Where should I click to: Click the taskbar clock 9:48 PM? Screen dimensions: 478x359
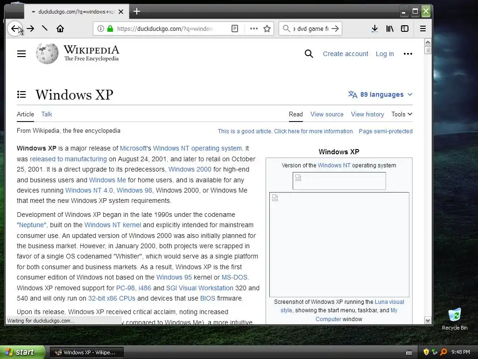click(461, 352)
